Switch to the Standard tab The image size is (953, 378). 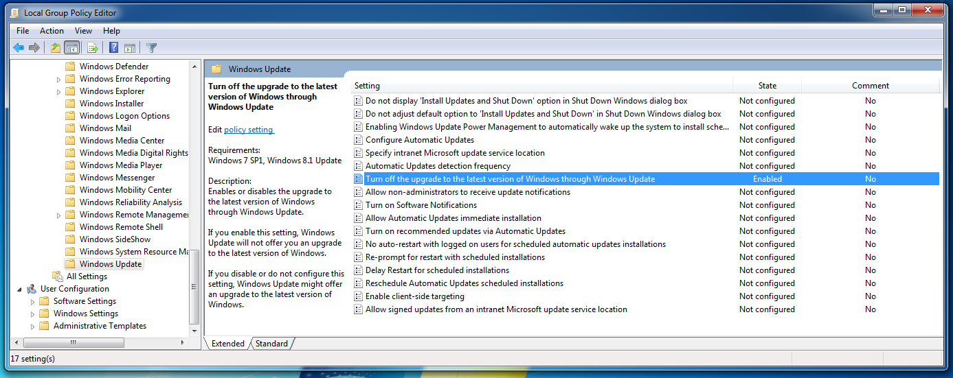click(271, 344)
